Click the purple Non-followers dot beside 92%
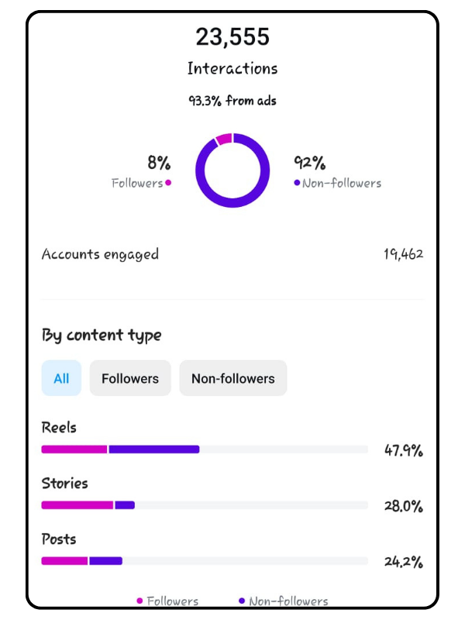465x620 pixels. click(297, 183)
